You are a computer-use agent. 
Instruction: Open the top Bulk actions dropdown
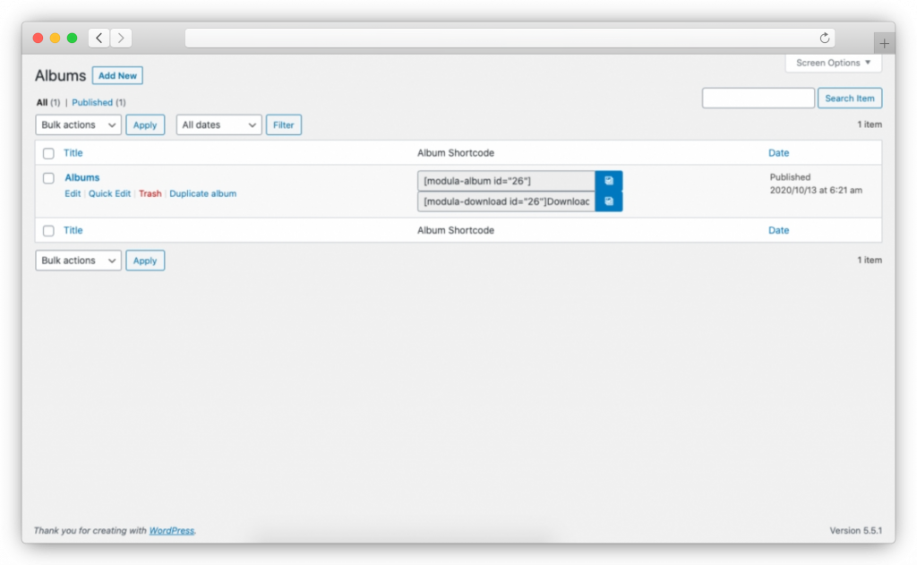[79, 125]
